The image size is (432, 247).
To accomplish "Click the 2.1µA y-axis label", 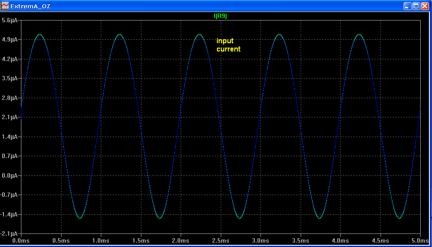I will tap(10, 117).
